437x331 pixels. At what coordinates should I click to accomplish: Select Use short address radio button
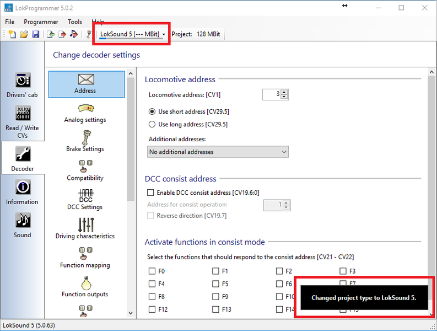tap(152, 111)
